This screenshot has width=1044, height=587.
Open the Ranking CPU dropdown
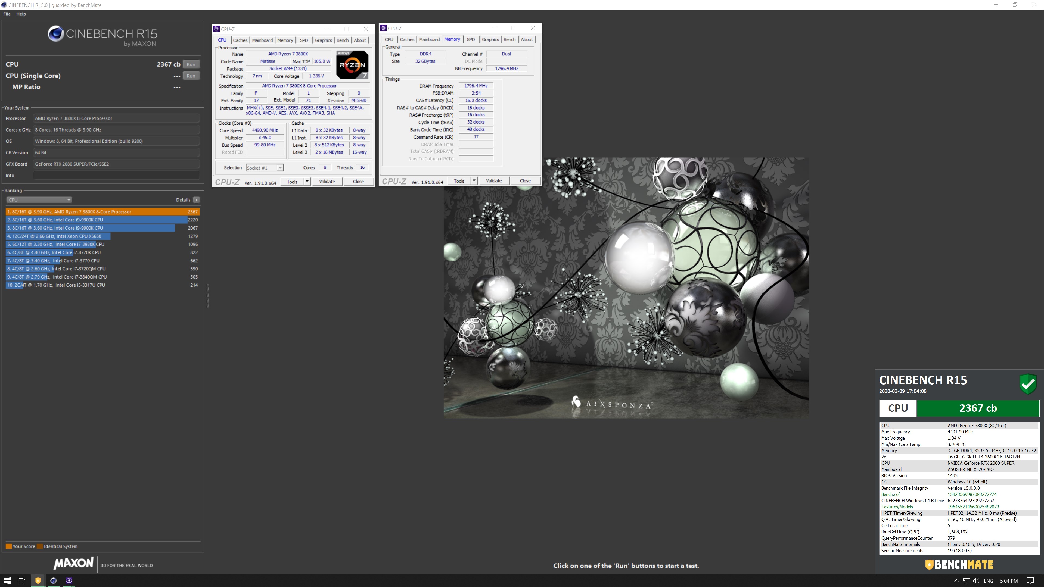(39, 200)
